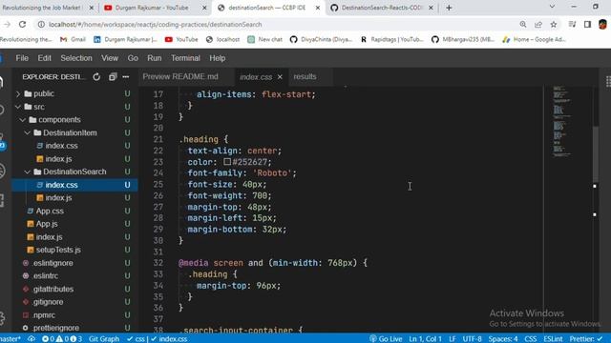This screenshot has height=343, width=611.
Task: Switch to DestinationSearch GitHub browser tab
Action: [382, 8]
